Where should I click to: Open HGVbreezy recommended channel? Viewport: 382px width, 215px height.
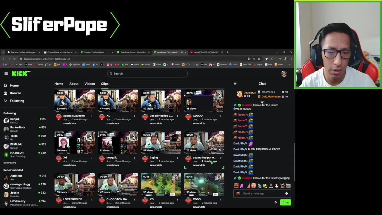pos(24,203)
